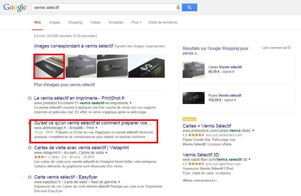Viewport: 301px width, 196px height.
Task: Open the fourth black card image thumbnail
Action: coord(146,66)
